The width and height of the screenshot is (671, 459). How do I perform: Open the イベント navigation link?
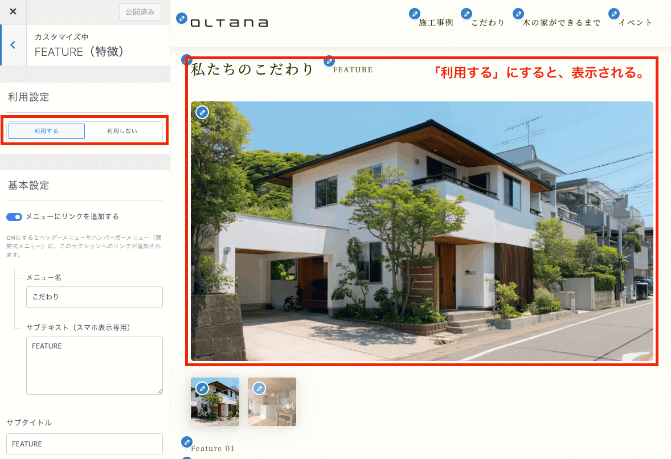[x=636, y=23]
